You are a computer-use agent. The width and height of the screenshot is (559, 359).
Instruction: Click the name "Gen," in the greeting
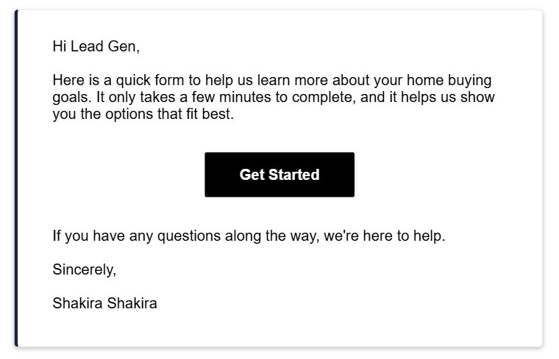click(x=124, y=47)
